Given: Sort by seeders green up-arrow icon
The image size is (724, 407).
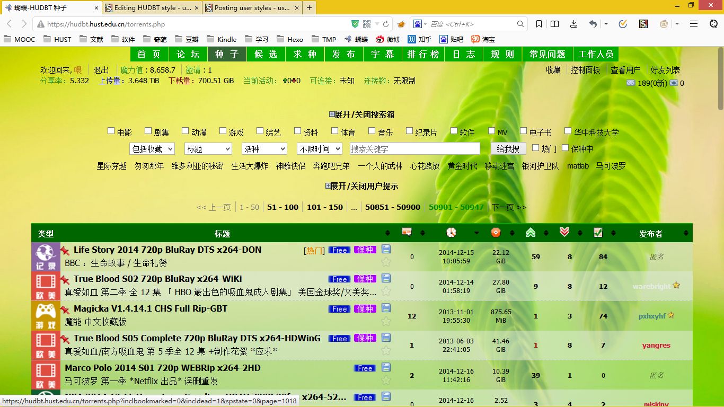Looking at the screenshot, I should [x=530, y=232].
